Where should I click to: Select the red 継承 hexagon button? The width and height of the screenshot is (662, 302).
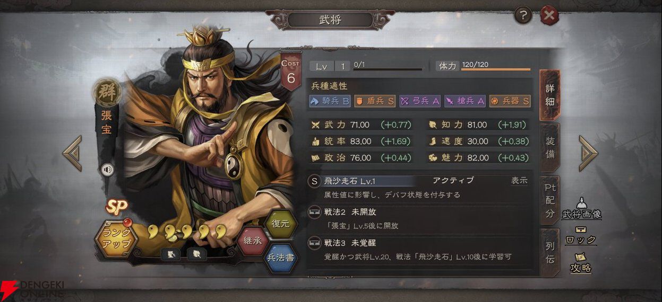tap(253, 240)
